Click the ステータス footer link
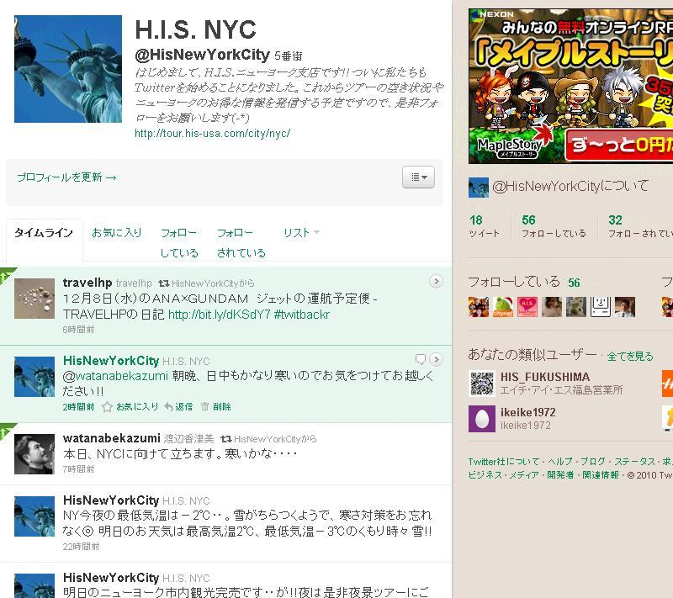The image size is (673, 598). coord(634,462)
